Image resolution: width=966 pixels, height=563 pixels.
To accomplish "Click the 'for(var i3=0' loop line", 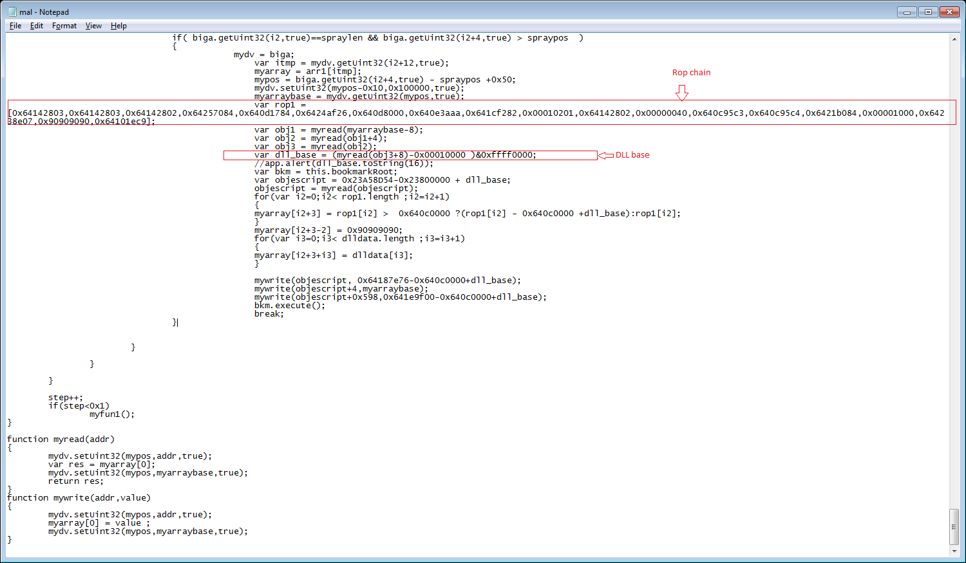I will 359,239.
